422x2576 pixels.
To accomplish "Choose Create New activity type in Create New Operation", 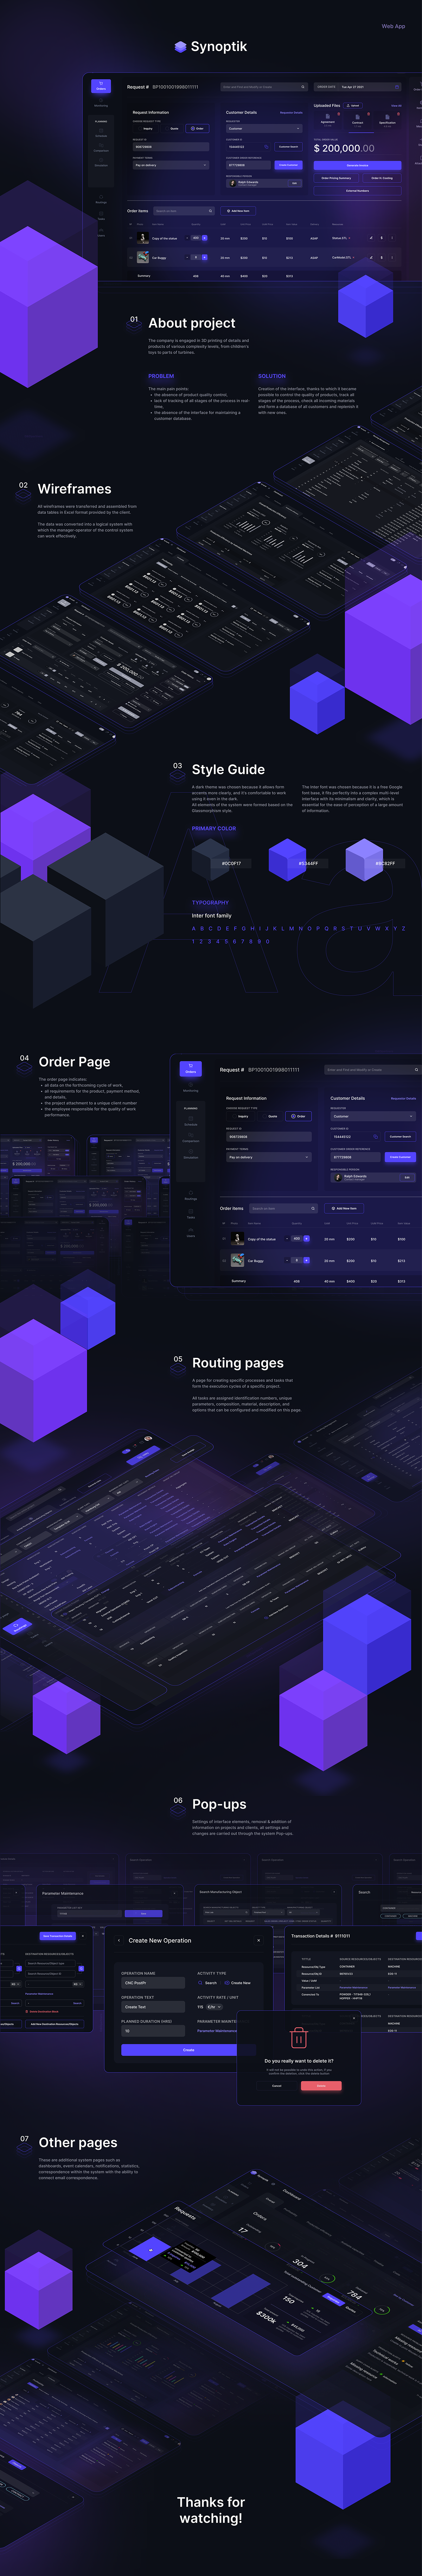I will (x=238, y=1983).
